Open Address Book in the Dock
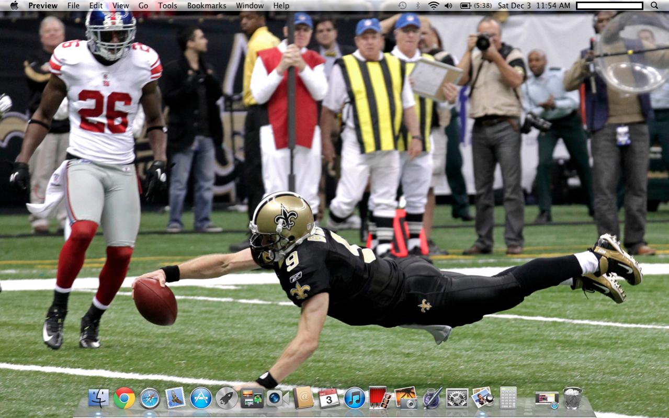Viewport: 669px width, 418px height. 303,398
